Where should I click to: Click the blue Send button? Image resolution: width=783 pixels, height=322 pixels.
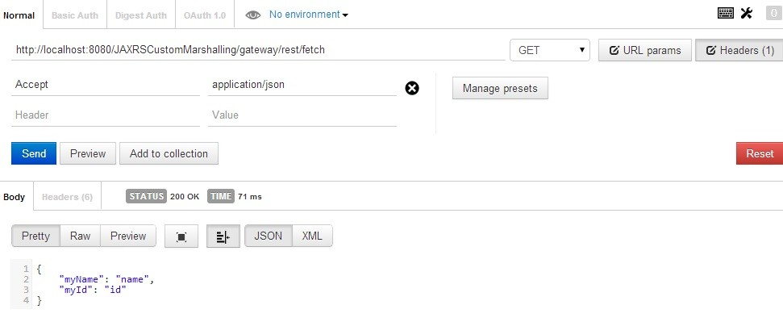(34, 153)
